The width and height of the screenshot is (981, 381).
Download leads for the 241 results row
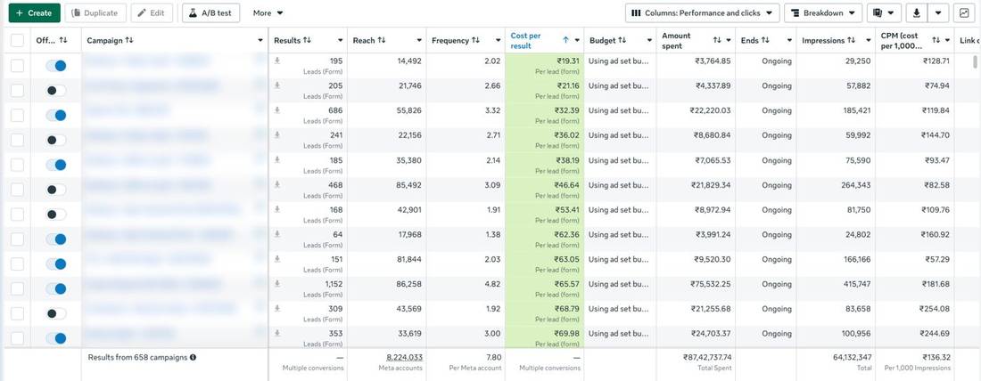point(277,135)
